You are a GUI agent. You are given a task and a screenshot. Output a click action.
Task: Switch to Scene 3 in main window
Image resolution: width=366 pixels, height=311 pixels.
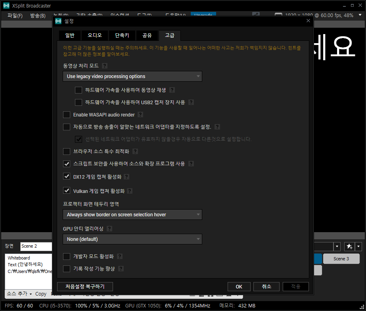coord(341,259)
